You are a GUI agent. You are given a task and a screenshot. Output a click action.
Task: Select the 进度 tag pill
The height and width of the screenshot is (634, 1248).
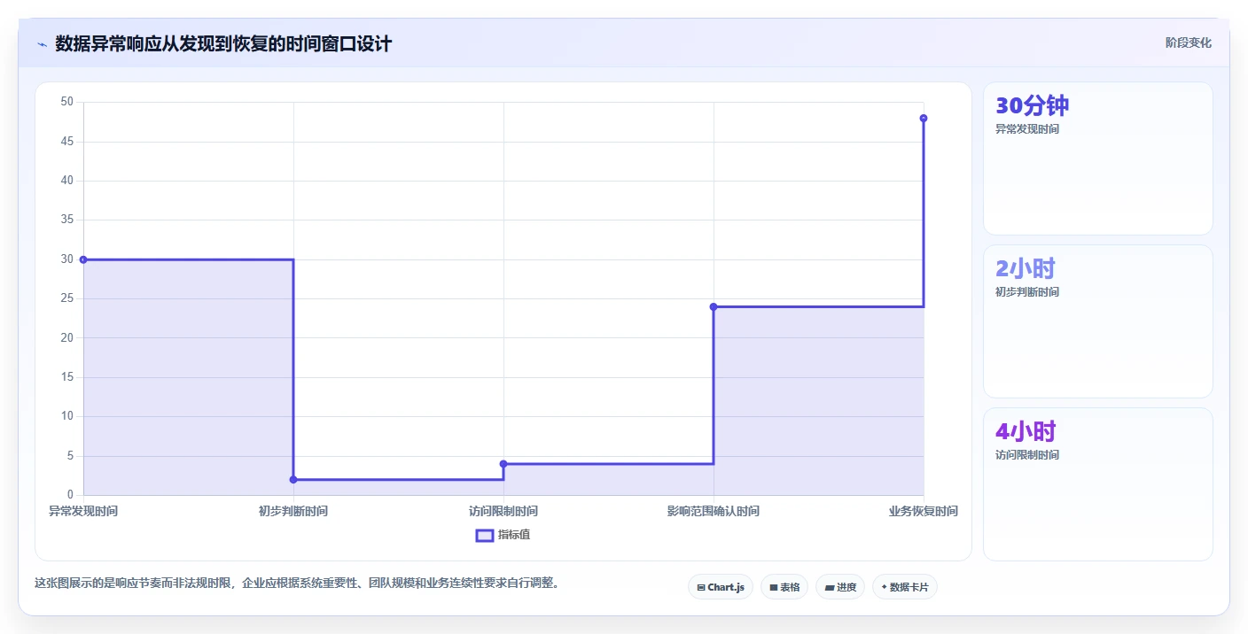pos(840,587)
